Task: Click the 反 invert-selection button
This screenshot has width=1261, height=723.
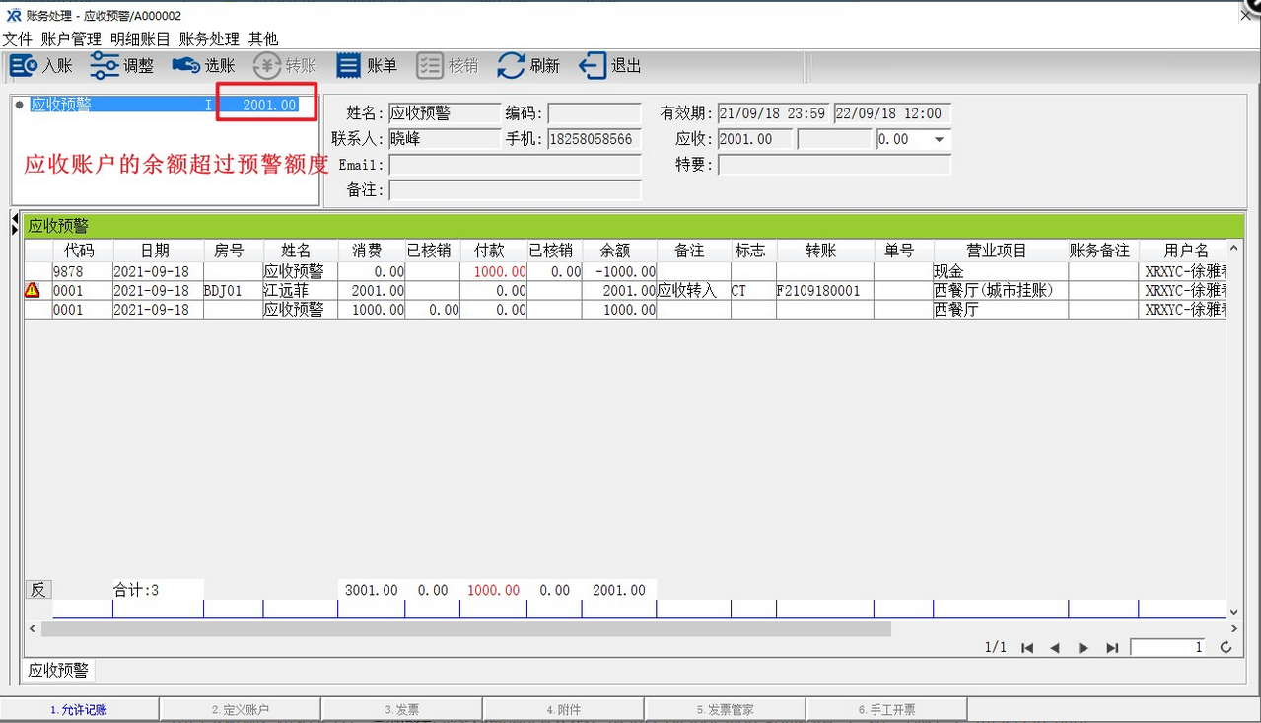Action: coord(37,590)
